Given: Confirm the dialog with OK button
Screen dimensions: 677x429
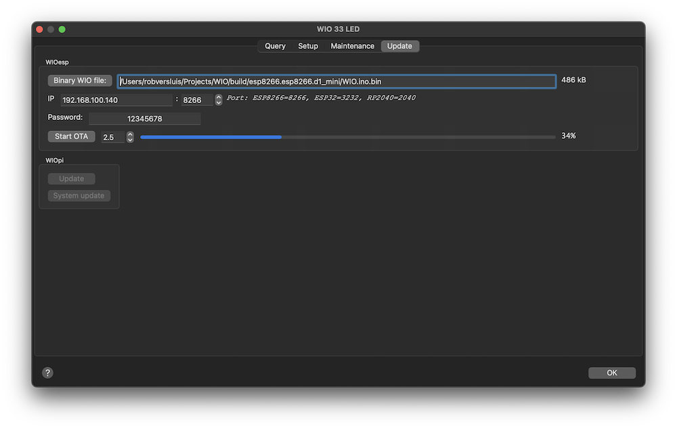Looking at the screenshot, I should [611, 373].
